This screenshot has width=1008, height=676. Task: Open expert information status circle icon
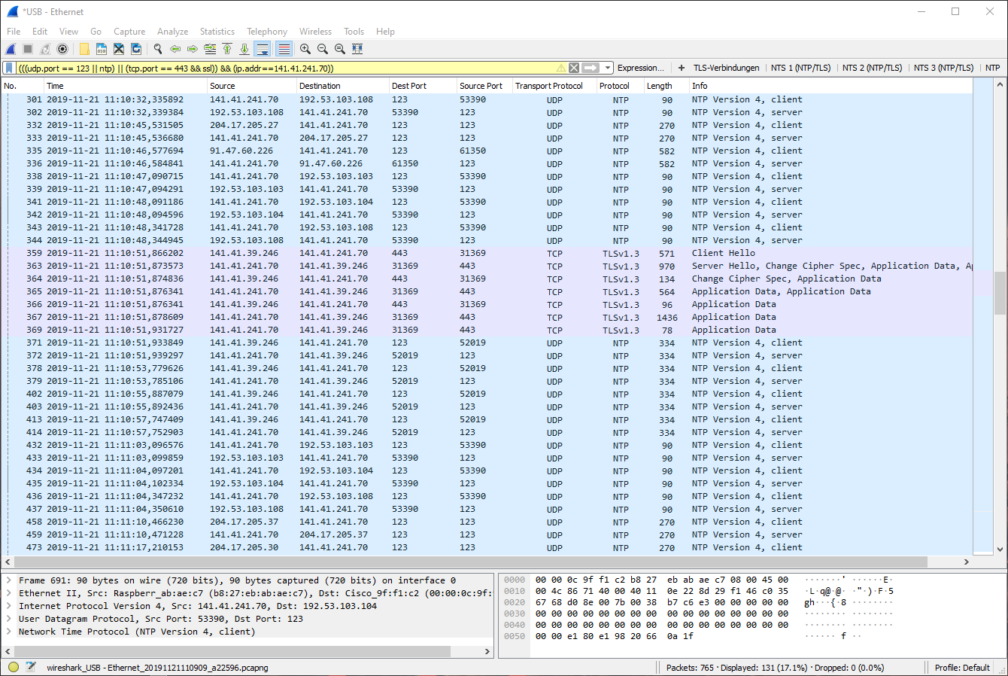[14, 667]
